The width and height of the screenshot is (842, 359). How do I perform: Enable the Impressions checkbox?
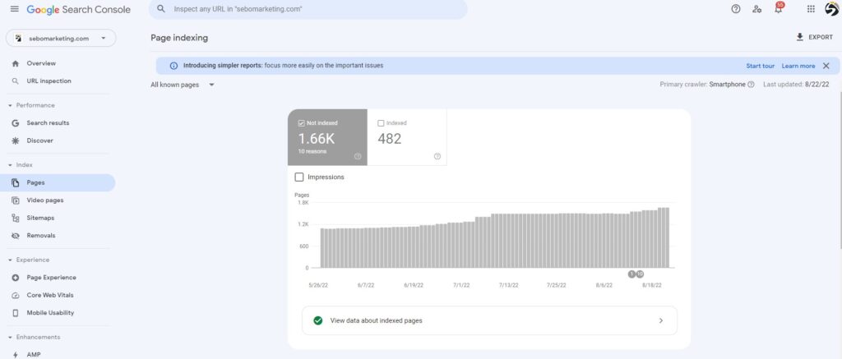tap(299, 177)
